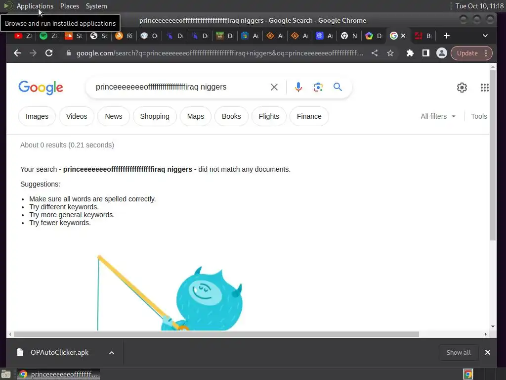
Task: Switch to the Chrome icon tab labeled N
Action: 349,36
